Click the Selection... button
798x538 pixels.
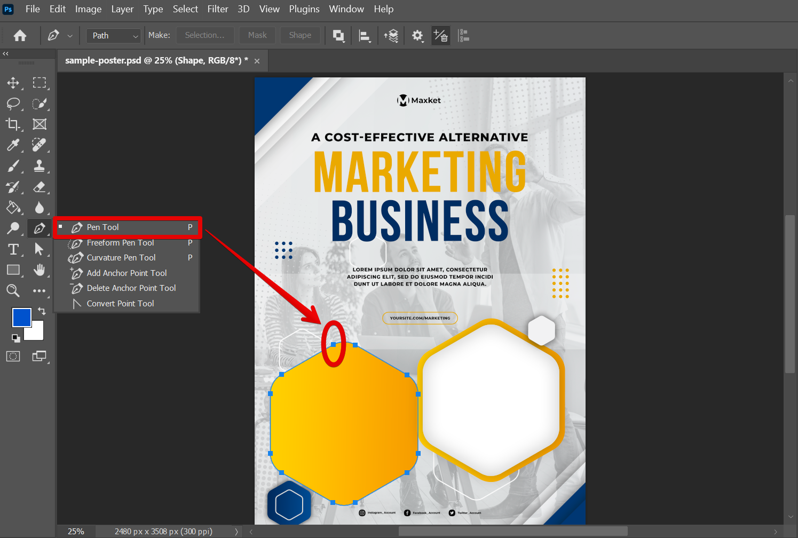[x=204, y=35]
